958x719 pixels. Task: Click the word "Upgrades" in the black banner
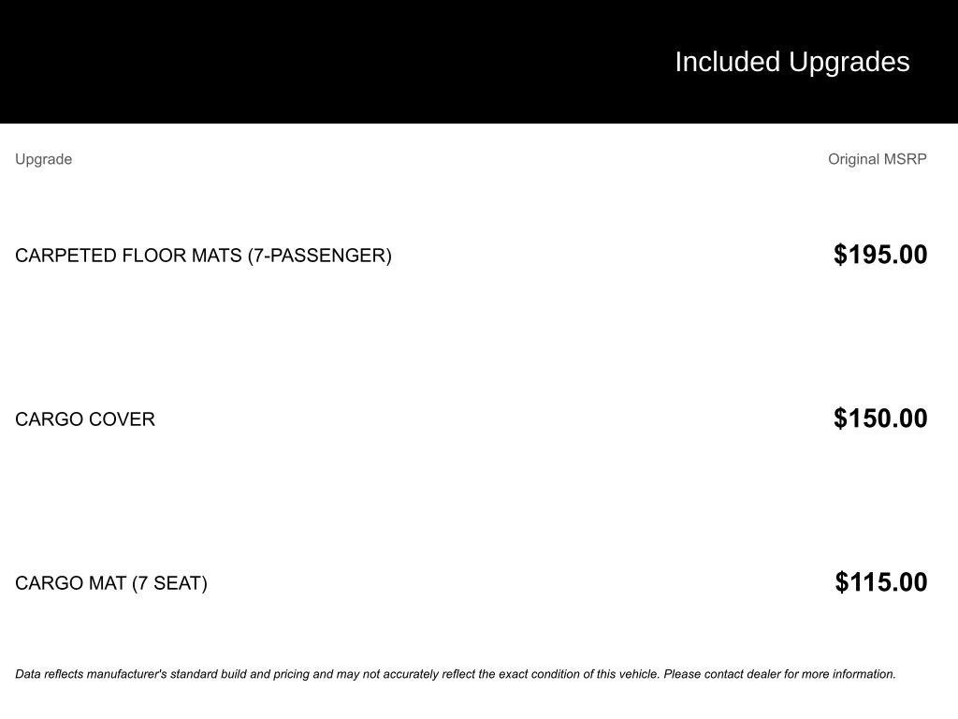pos(849,62)
